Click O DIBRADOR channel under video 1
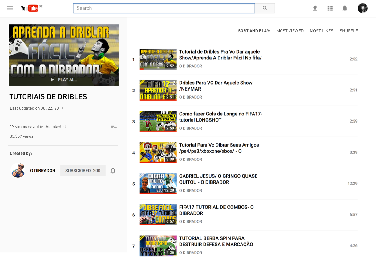The image size is (376, 267). (191, 66)
